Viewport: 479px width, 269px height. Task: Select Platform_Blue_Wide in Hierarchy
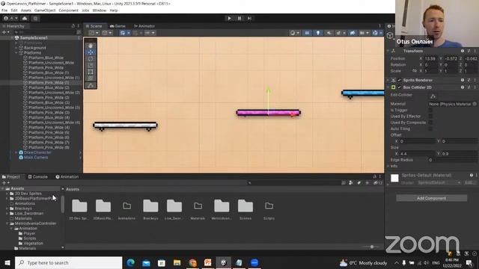click(46, 58)
